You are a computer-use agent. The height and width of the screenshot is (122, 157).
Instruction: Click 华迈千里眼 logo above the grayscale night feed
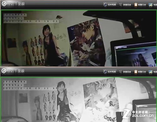[x=13, y=71]
